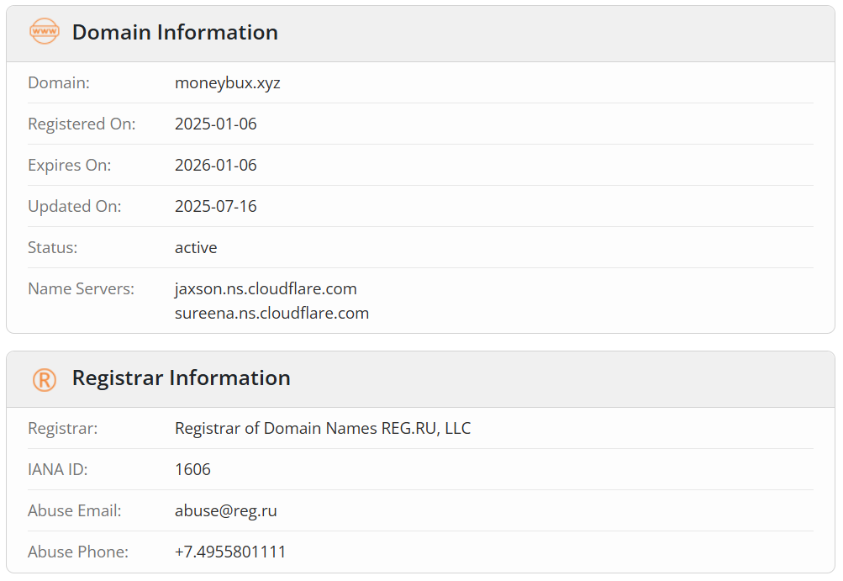The width and height of the screenshot is (843, 581).
Task: Select the moneybux.xyz domain value
Action: tap(228, 83)
